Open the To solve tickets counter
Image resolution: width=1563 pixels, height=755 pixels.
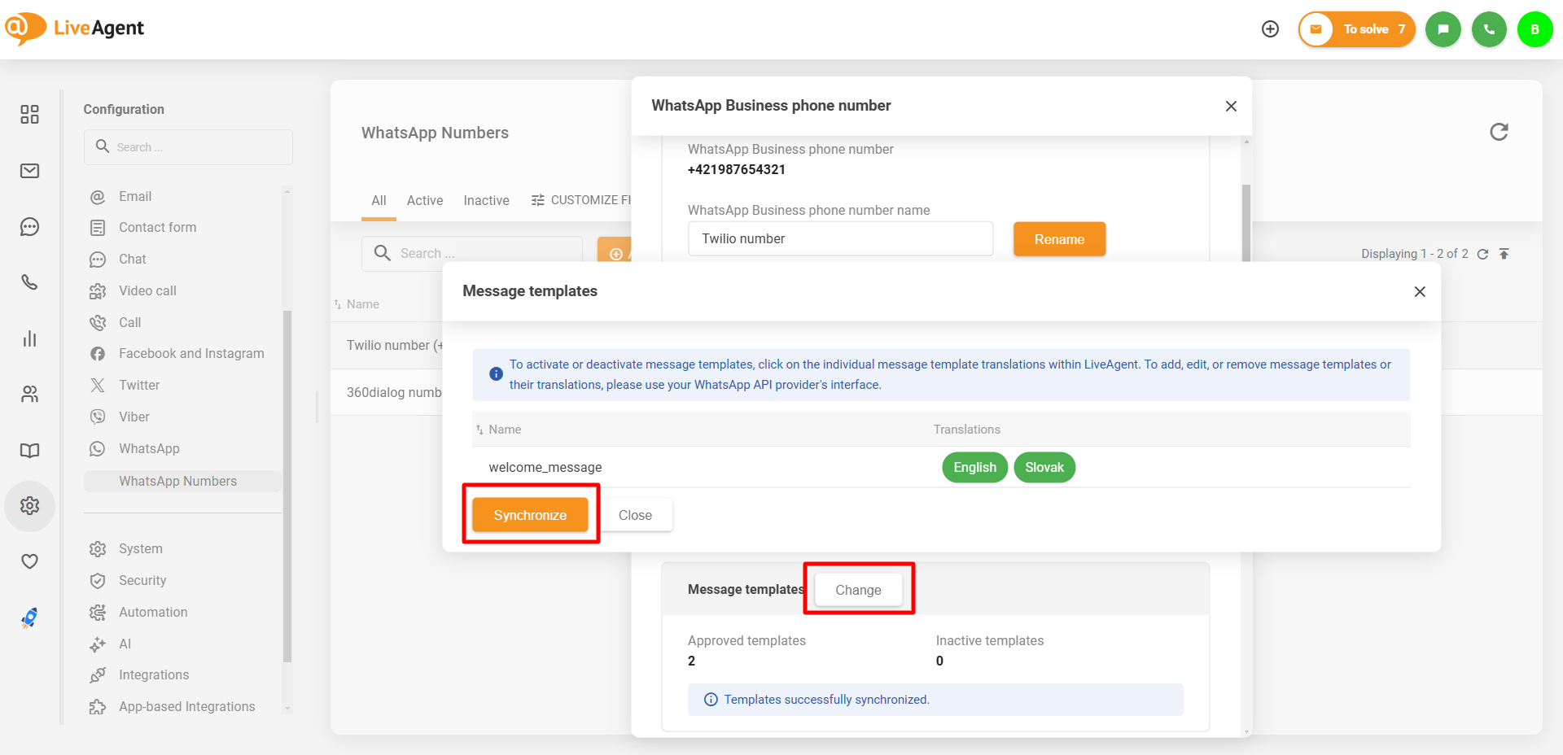pos(1357,29)
